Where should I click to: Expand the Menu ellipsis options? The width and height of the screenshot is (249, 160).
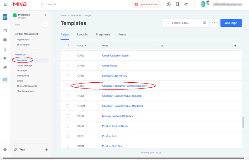pyautogui.click(x=45, y=25)
